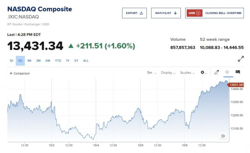This screenshot has width=250, height=153.
Task: Open chart settings gear
Action: pos(202,73)
